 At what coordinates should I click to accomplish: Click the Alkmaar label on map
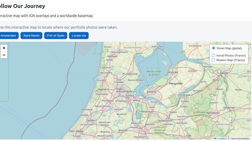pos(113,56)
